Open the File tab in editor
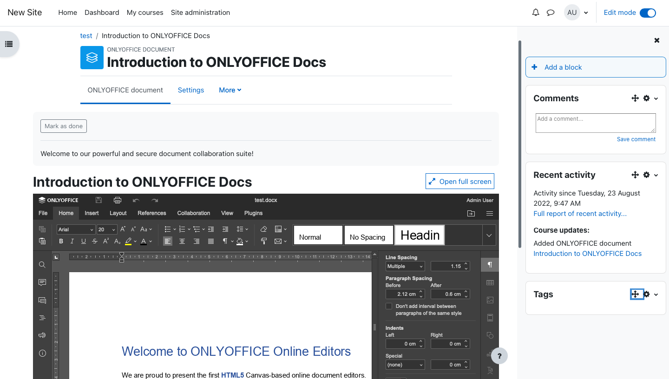 43,213
